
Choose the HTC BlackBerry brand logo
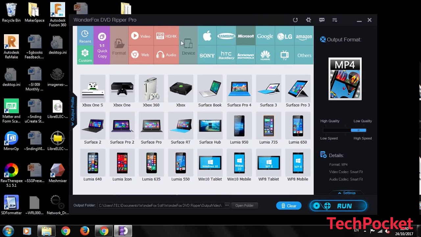click(x=226, y=55)
